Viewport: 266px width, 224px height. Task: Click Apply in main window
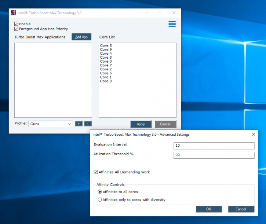[x=141, y=124]
